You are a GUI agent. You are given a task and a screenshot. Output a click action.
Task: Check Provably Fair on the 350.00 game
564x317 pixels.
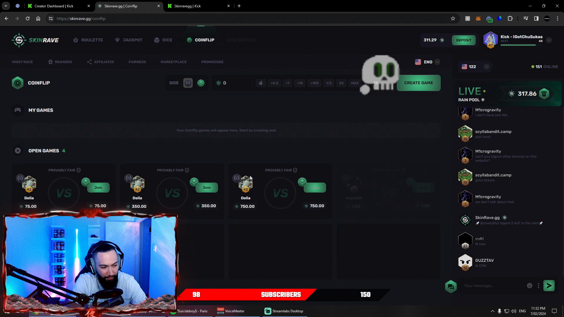[x=173, y=170]
